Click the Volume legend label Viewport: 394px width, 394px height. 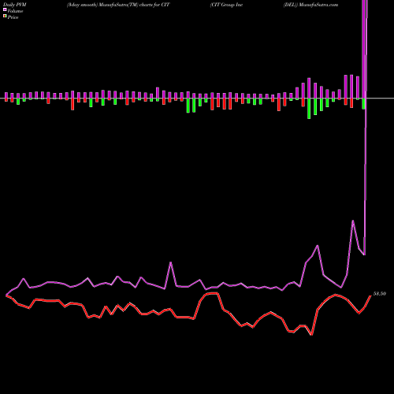15,11
